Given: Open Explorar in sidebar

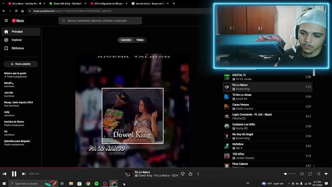Looking at the screenshot, I should 21,40.
